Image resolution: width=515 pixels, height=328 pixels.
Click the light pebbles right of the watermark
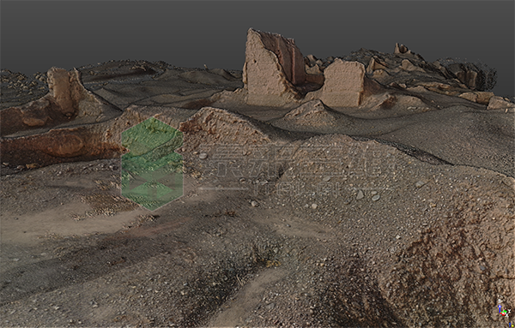(x=368, y=195)
